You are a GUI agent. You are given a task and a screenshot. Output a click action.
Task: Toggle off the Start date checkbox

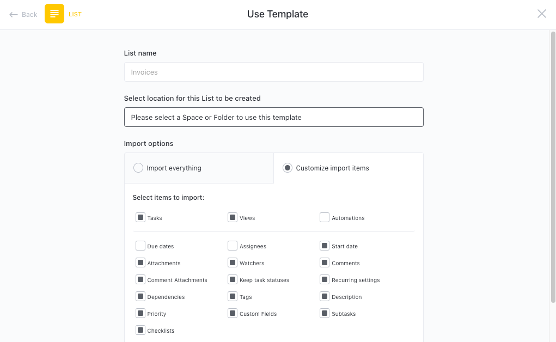pos(325,246)
